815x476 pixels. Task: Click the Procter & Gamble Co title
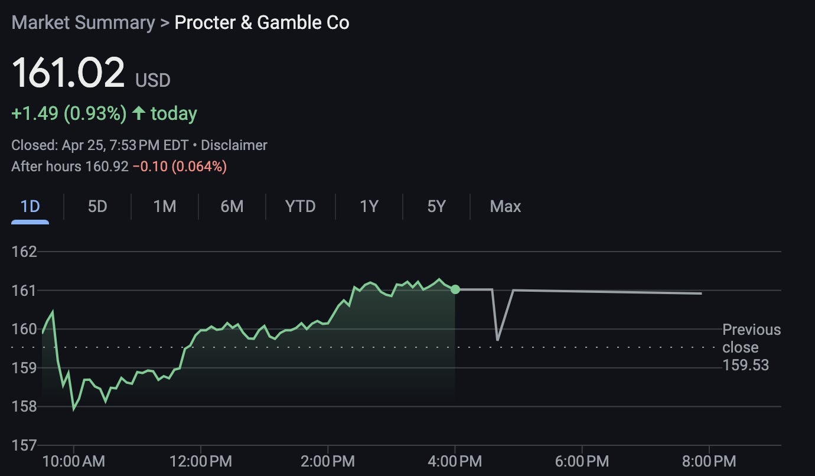261,22
